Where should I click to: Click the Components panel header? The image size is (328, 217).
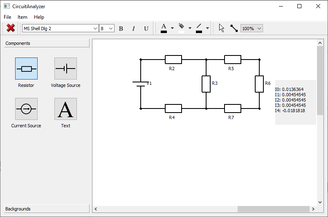46,43
